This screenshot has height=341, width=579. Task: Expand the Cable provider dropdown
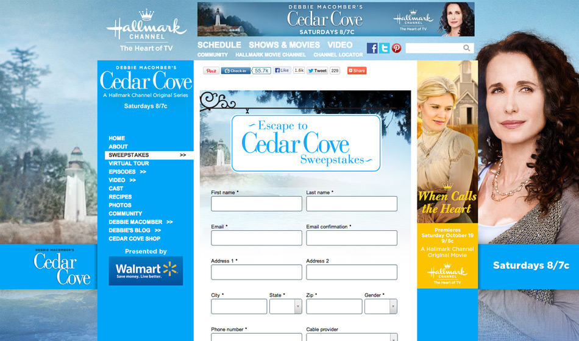click(352, 337)
